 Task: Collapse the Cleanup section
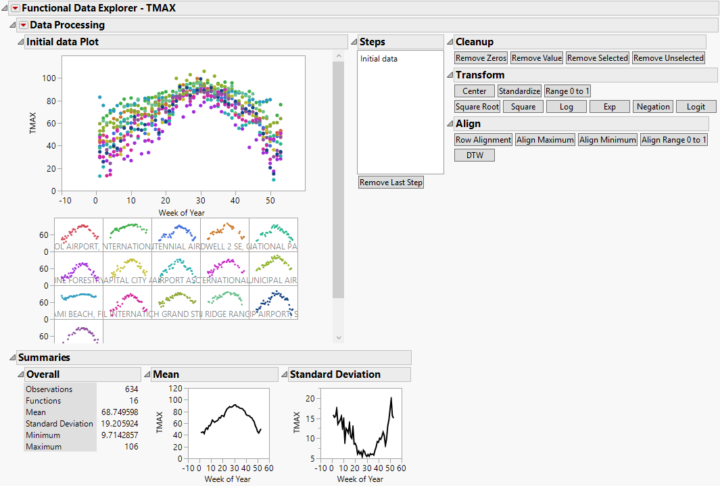point(450,42)
